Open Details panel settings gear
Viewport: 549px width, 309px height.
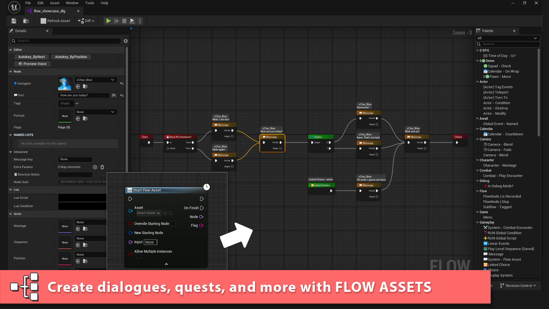point(126,41)
